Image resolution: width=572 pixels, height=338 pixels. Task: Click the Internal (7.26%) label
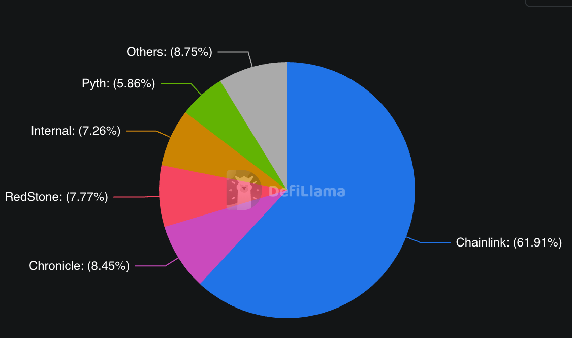click(76, 131)
